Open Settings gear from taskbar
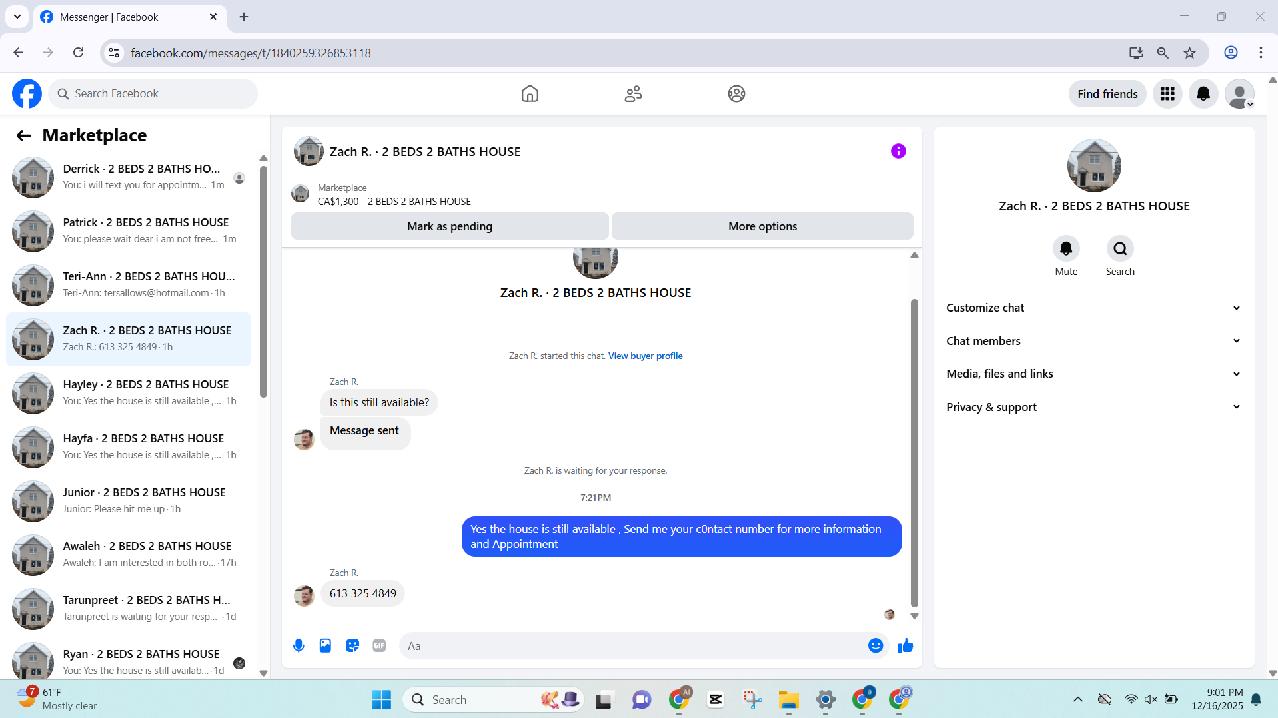 tap(826, 700)
